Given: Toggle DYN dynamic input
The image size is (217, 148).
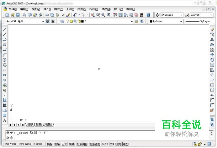Looking at the screenshot, I should coord(112,144).
